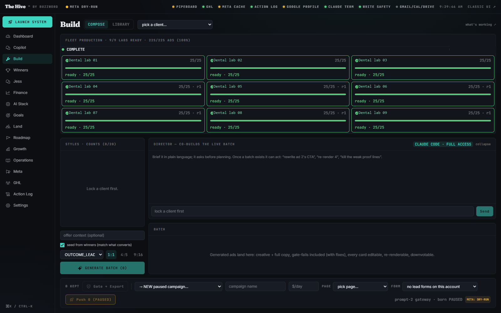Select the Build wrench icon

pyautogui.click(x=8, y=59)
